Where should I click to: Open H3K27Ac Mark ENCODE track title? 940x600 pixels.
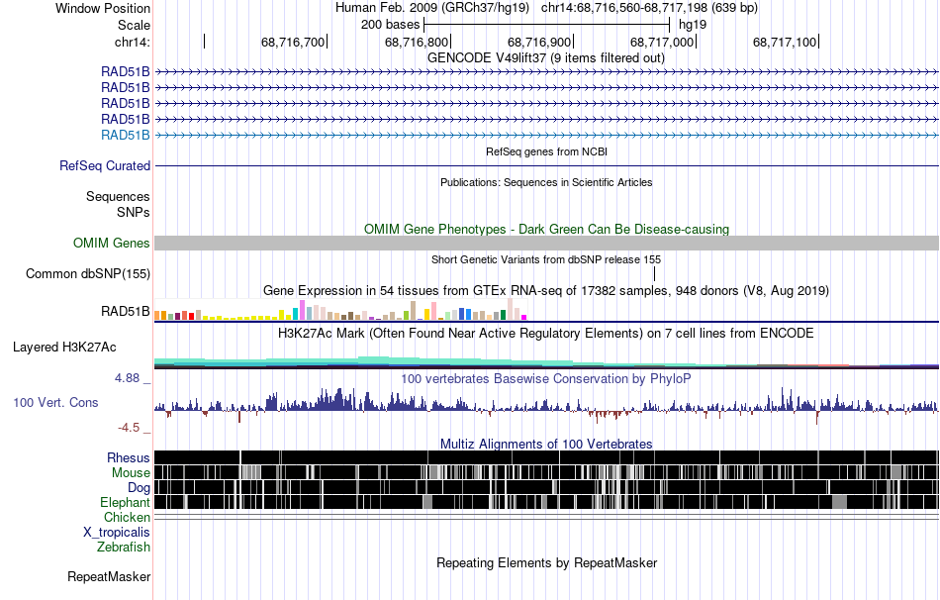(546, 333)
